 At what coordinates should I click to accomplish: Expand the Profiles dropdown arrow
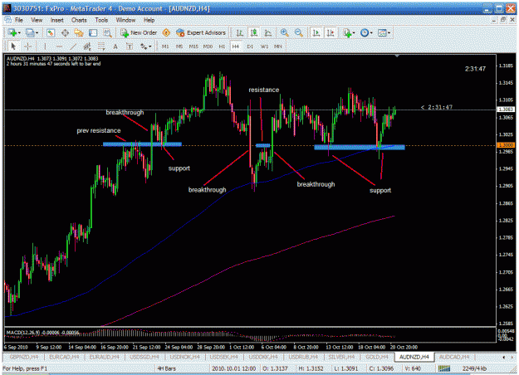click(x=37, y=32)
